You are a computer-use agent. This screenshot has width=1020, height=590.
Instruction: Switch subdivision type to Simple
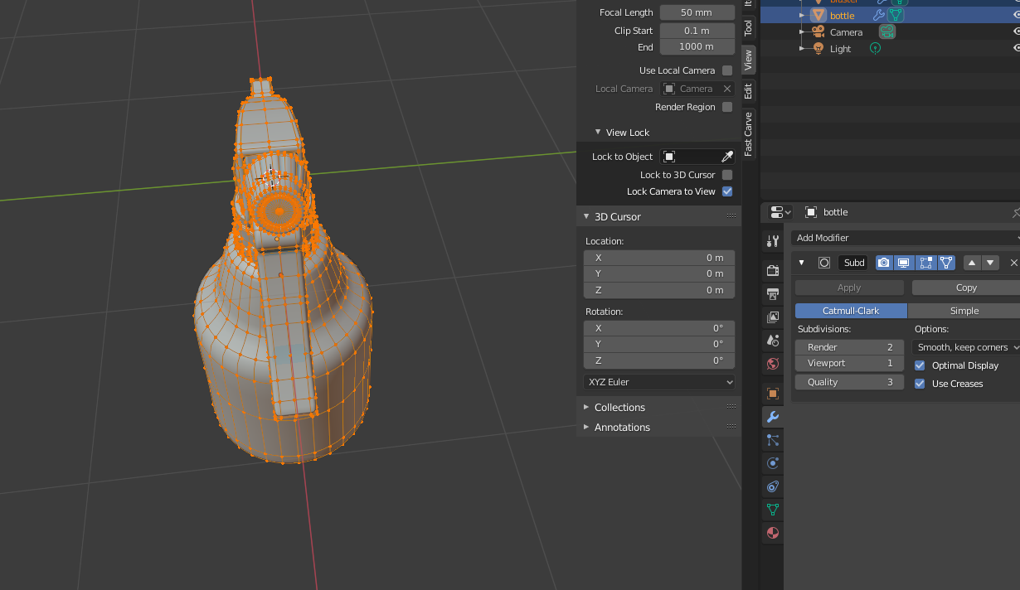pos(963,310)
